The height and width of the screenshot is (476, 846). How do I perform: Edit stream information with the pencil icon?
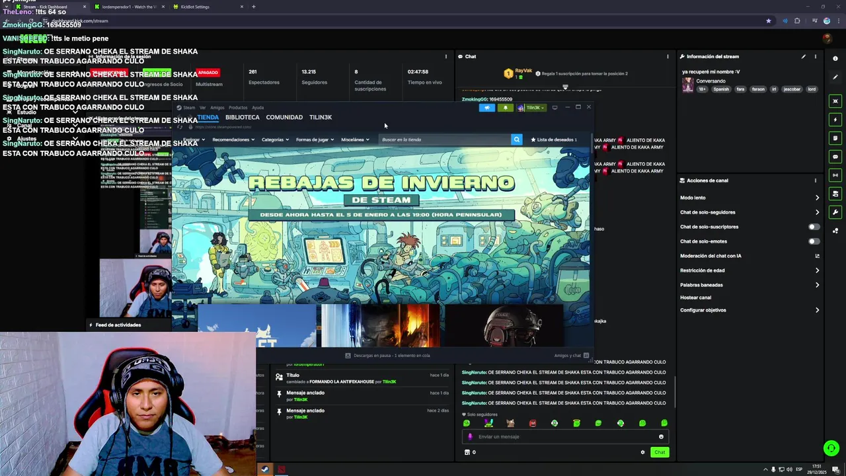point(804,57)
